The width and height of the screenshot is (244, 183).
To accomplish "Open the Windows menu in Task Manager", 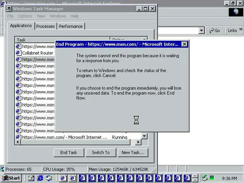I will (58, 16).
